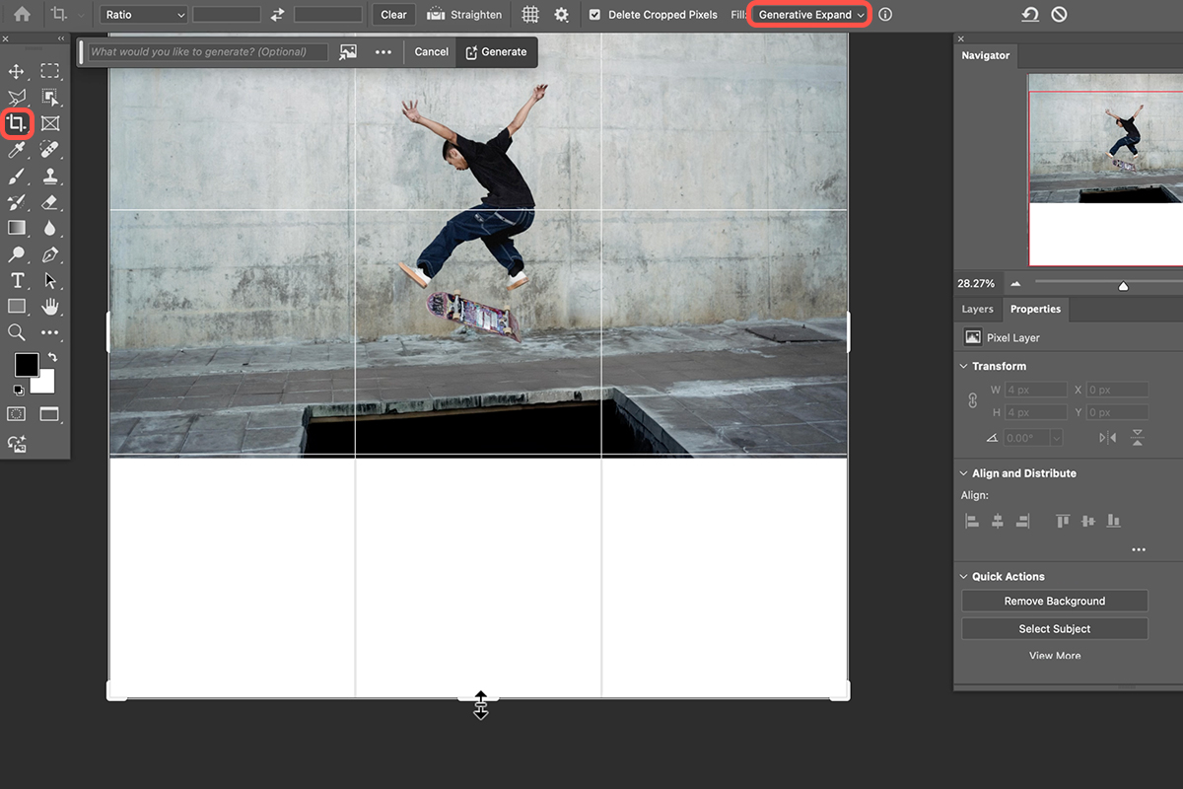1183x789 pixels.
Task: Open the Ratio preset dropdown
Action: point(143,14)
